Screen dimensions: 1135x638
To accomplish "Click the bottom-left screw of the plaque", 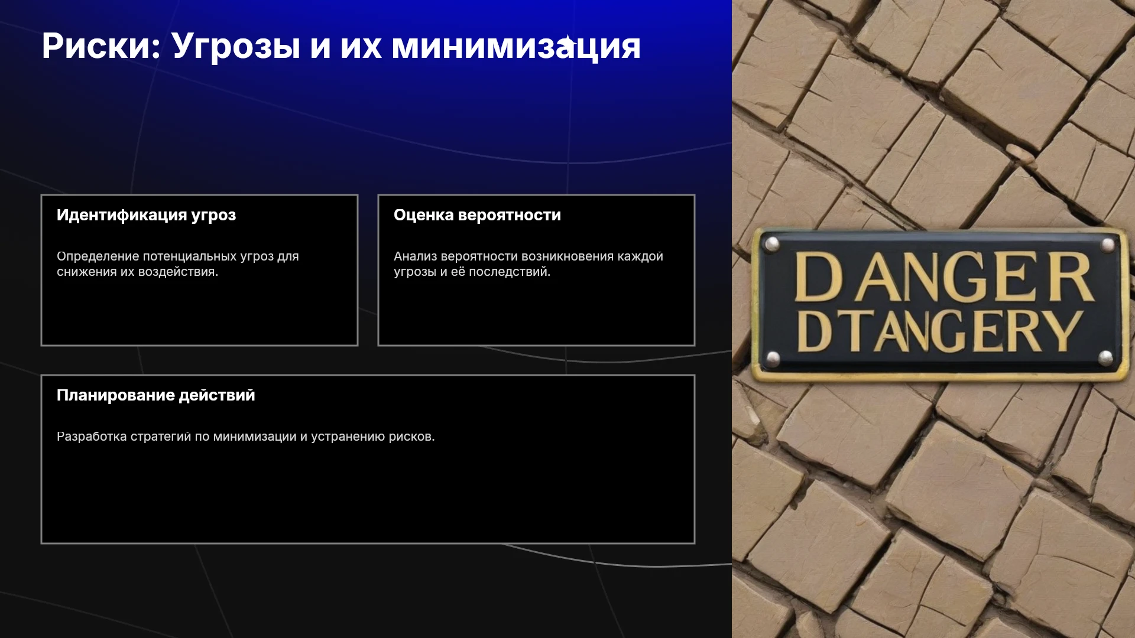I will coord(772,358).
